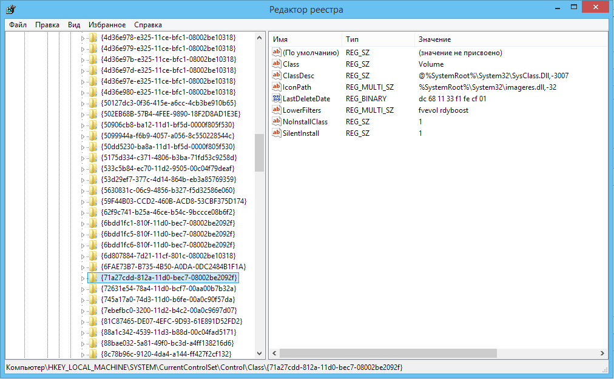Click the Registry Editor title bar icon
Image resolution: width=614 pixels, height=379 pixels.
coord(10,9)
